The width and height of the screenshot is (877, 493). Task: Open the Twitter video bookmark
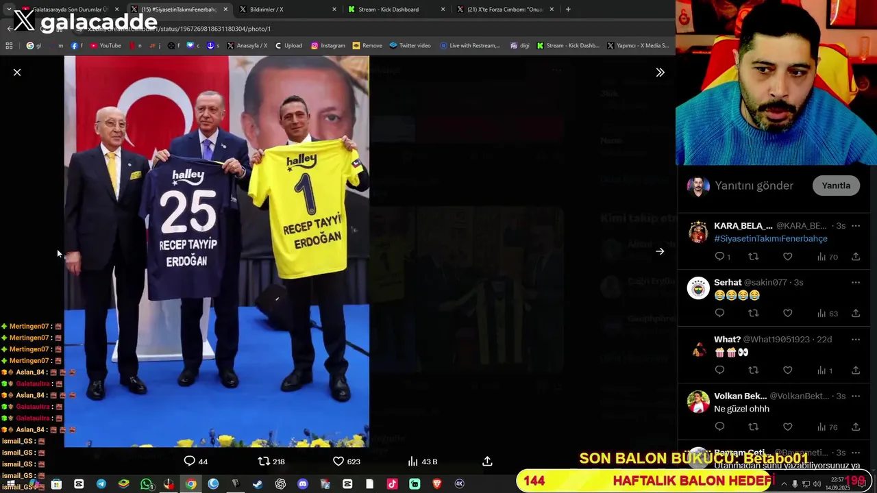[x=410, y=46]
